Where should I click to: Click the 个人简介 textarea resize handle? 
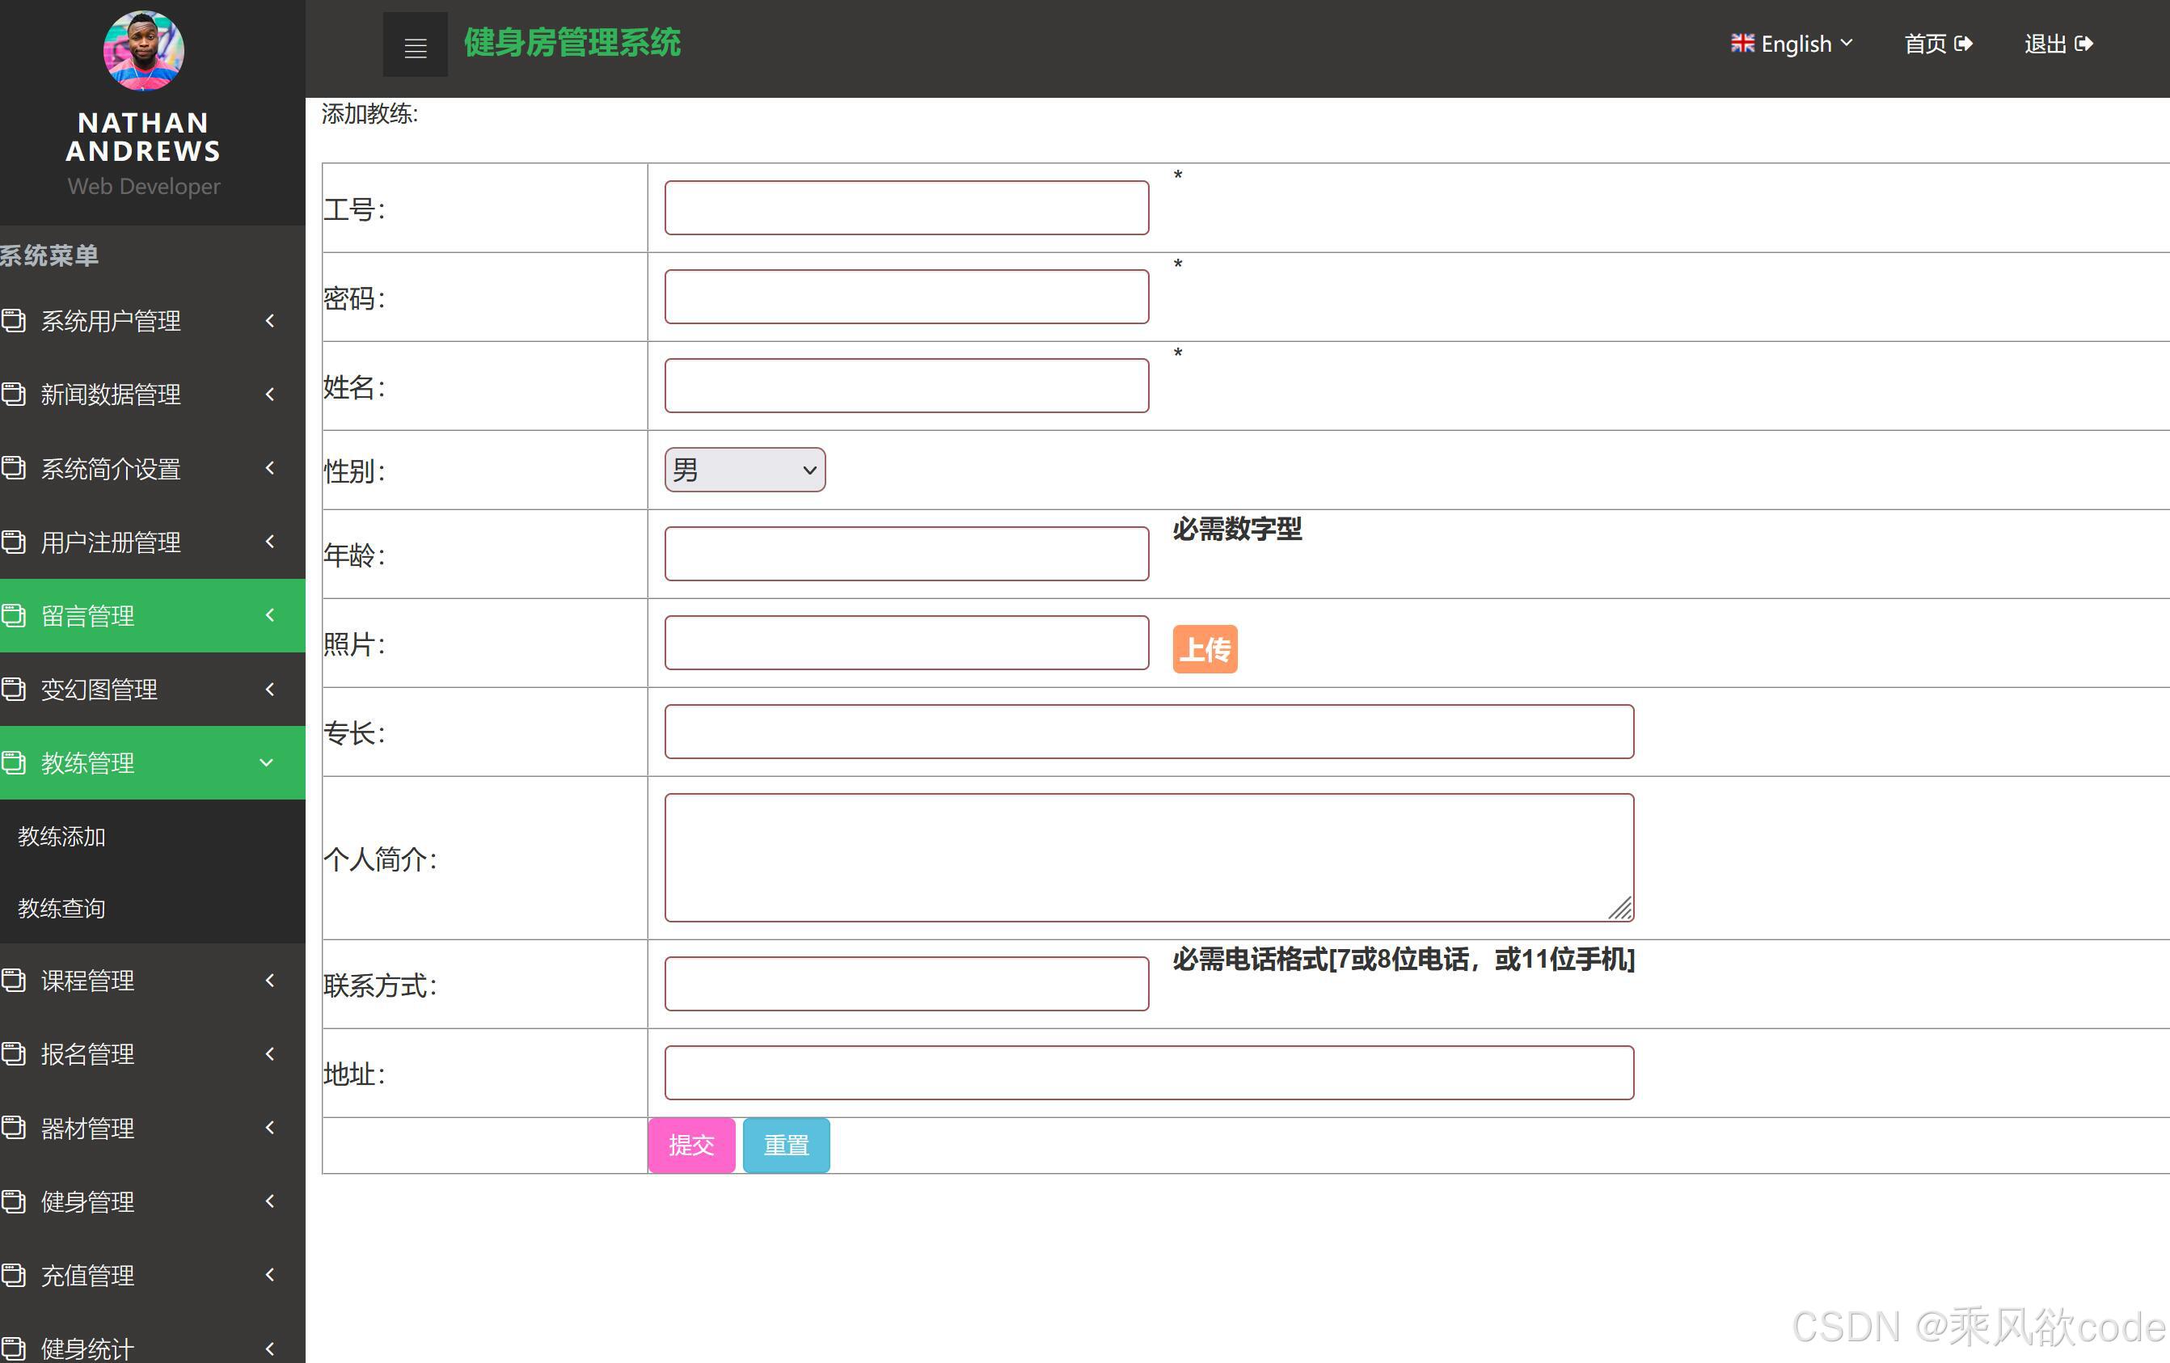1621,909
